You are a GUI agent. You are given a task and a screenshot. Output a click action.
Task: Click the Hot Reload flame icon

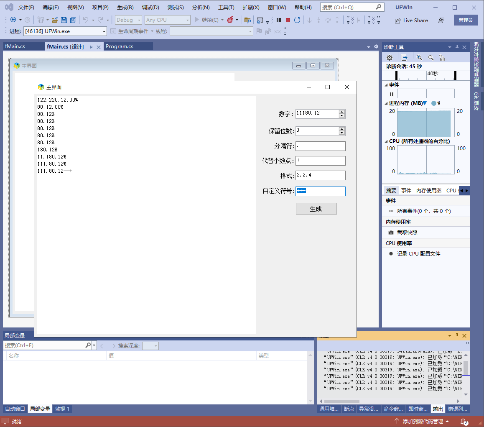(230, 20)
